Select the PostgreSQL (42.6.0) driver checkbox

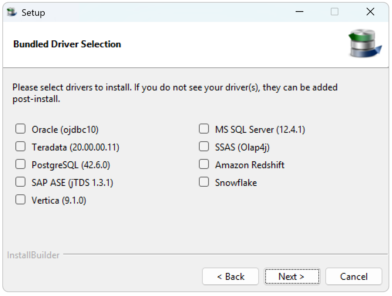point(20,164)
